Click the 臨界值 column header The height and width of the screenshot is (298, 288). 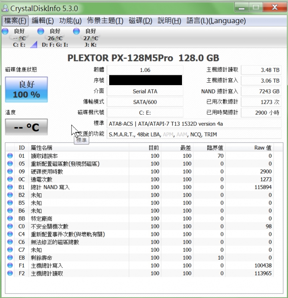click(210, 148)
